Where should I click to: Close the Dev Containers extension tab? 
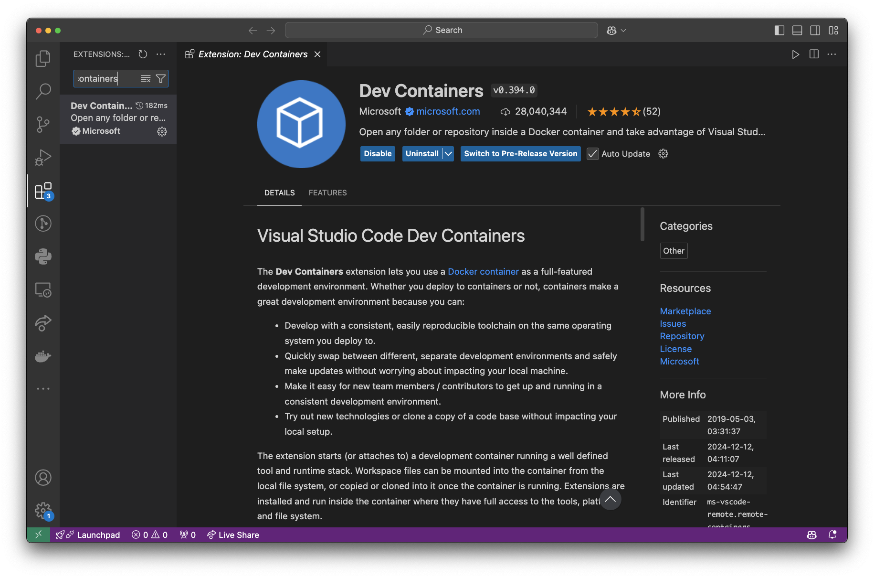pos(317,54)
